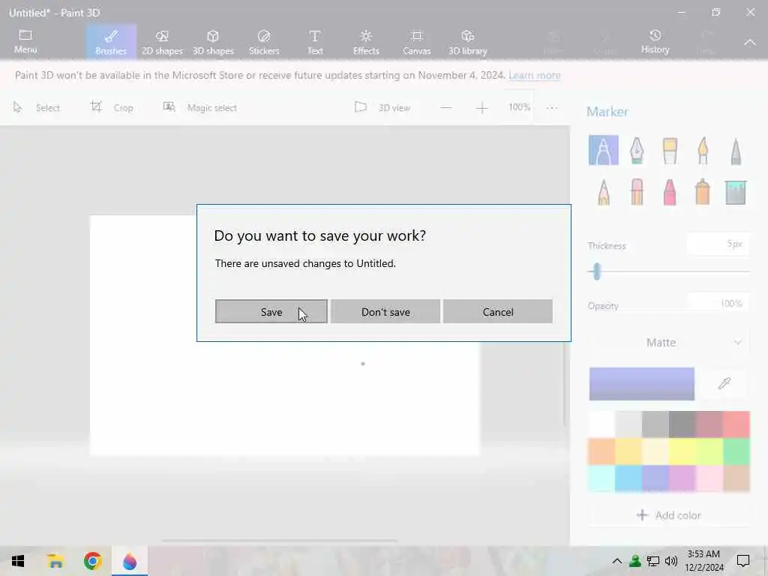Choose the orange color swatch
768x576 pixels.
pyautogui.click(x=602, y=451)
